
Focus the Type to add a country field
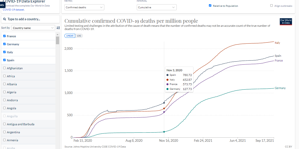coord(30,19)
